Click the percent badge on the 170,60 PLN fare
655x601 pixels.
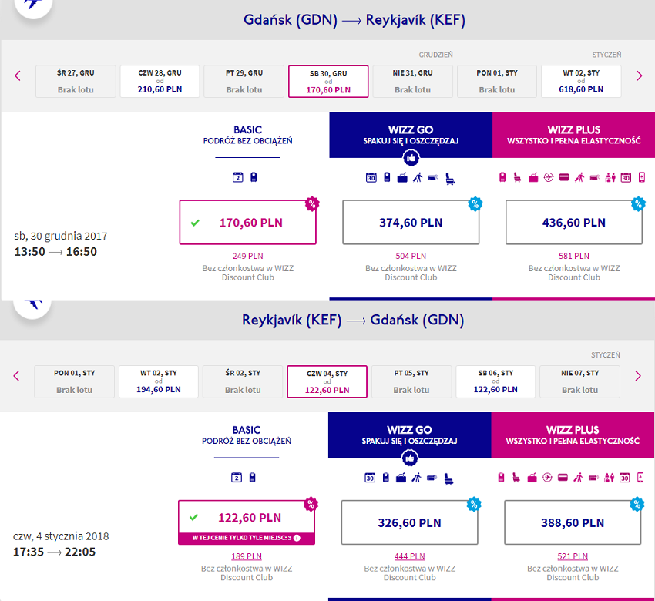311,204
